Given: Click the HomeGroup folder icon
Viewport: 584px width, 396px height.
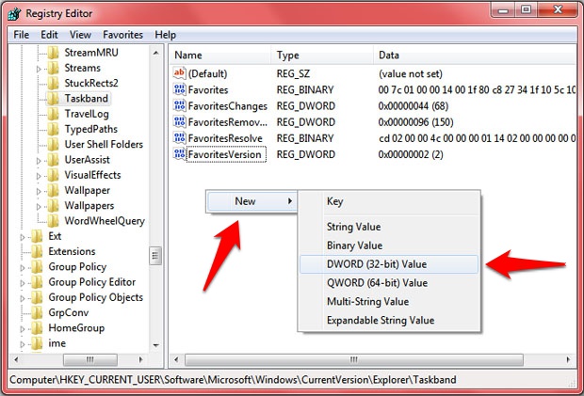Looking at the screenshot, I should click(37, 328).
